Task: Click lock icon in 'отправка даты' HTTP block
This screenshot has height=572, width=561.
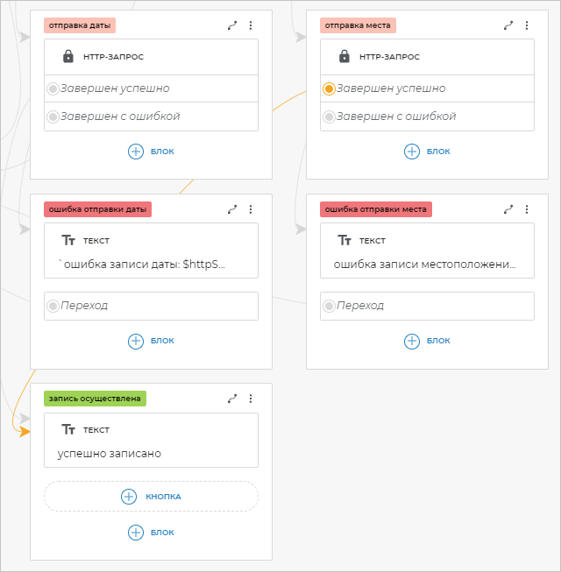Action: (x=68, y=57)
